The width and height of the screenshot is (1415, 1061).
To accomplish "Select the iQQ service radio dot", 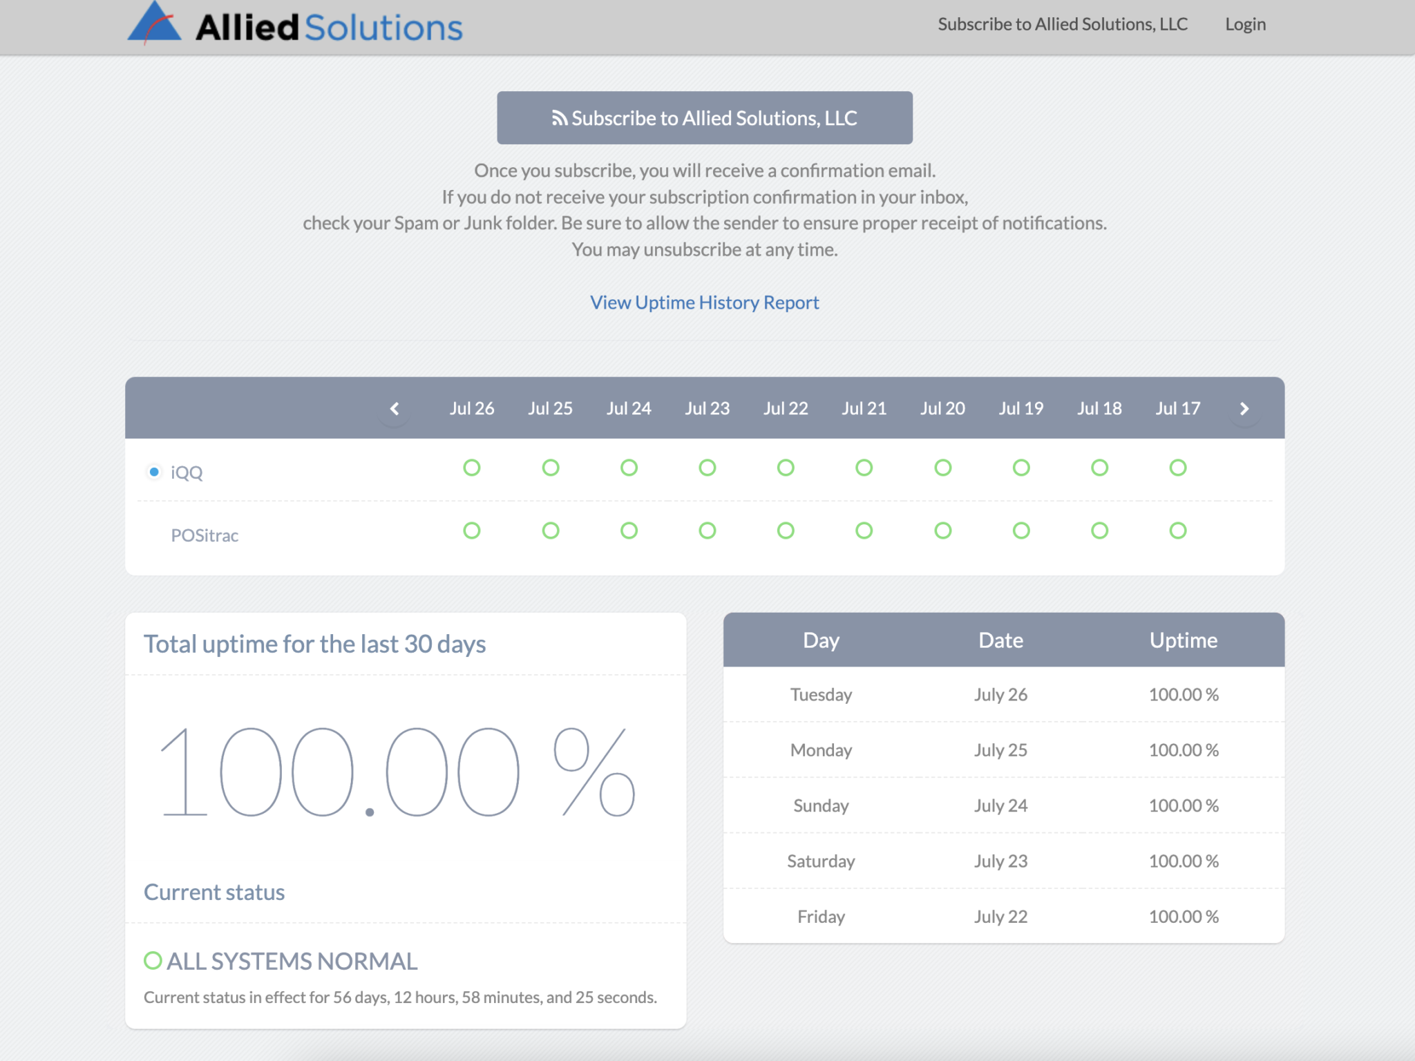I will tap(154, 472).
